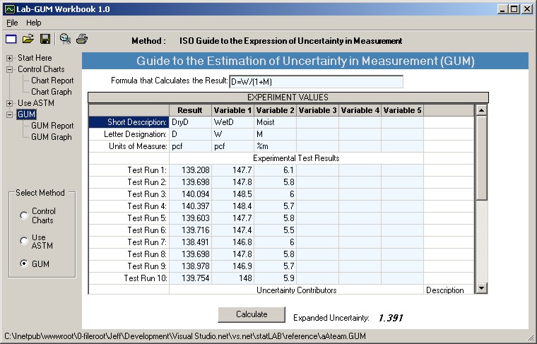Click Test Run 4 result 140.397
Screen dimensions: 537x344
point(190,206)
